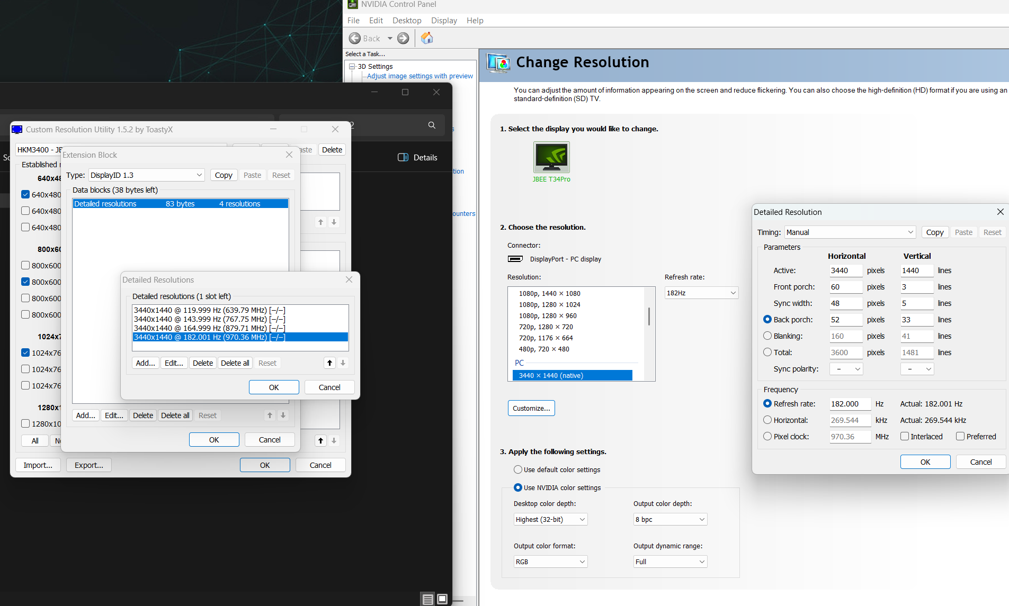The width and height of the screenshot is (1009, 606).
Task: Select the JBEE T34Pro display icon
Action: click(551, 157)
